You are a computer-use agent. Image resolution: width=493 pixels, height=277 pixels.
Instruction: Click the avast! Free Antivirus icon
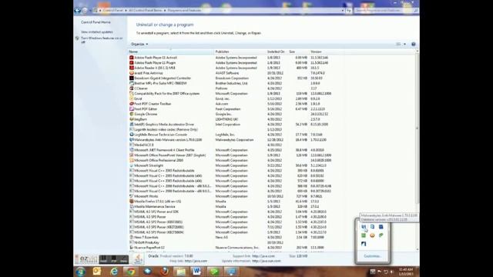(132, 73)
